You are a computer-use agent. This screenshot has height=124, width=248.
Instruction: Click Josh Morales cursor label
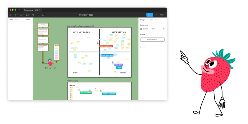86,93
